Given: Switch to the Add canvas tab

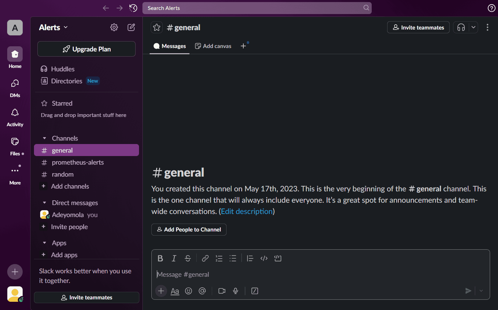Looking at the screenshot, I should click(213, 46).
